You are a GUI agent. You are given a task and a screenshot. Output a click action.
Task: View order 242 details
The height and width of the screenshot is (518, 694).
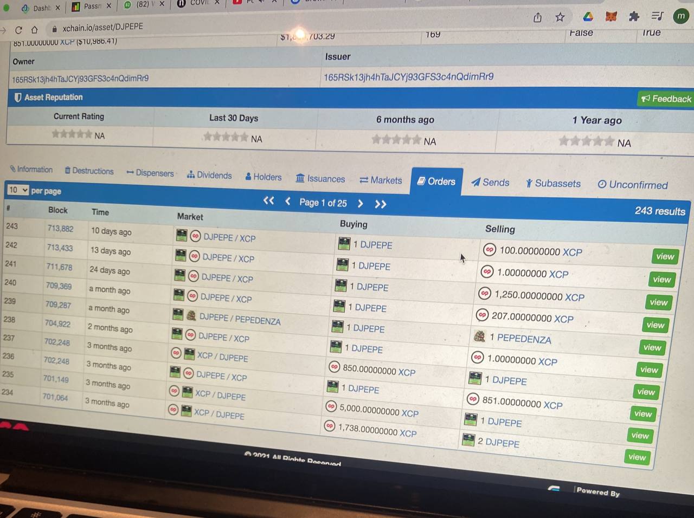point(661,280)
